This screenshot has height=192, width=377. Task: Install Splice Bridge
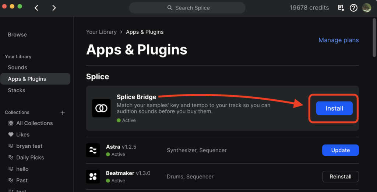click(x=334, y=108)
